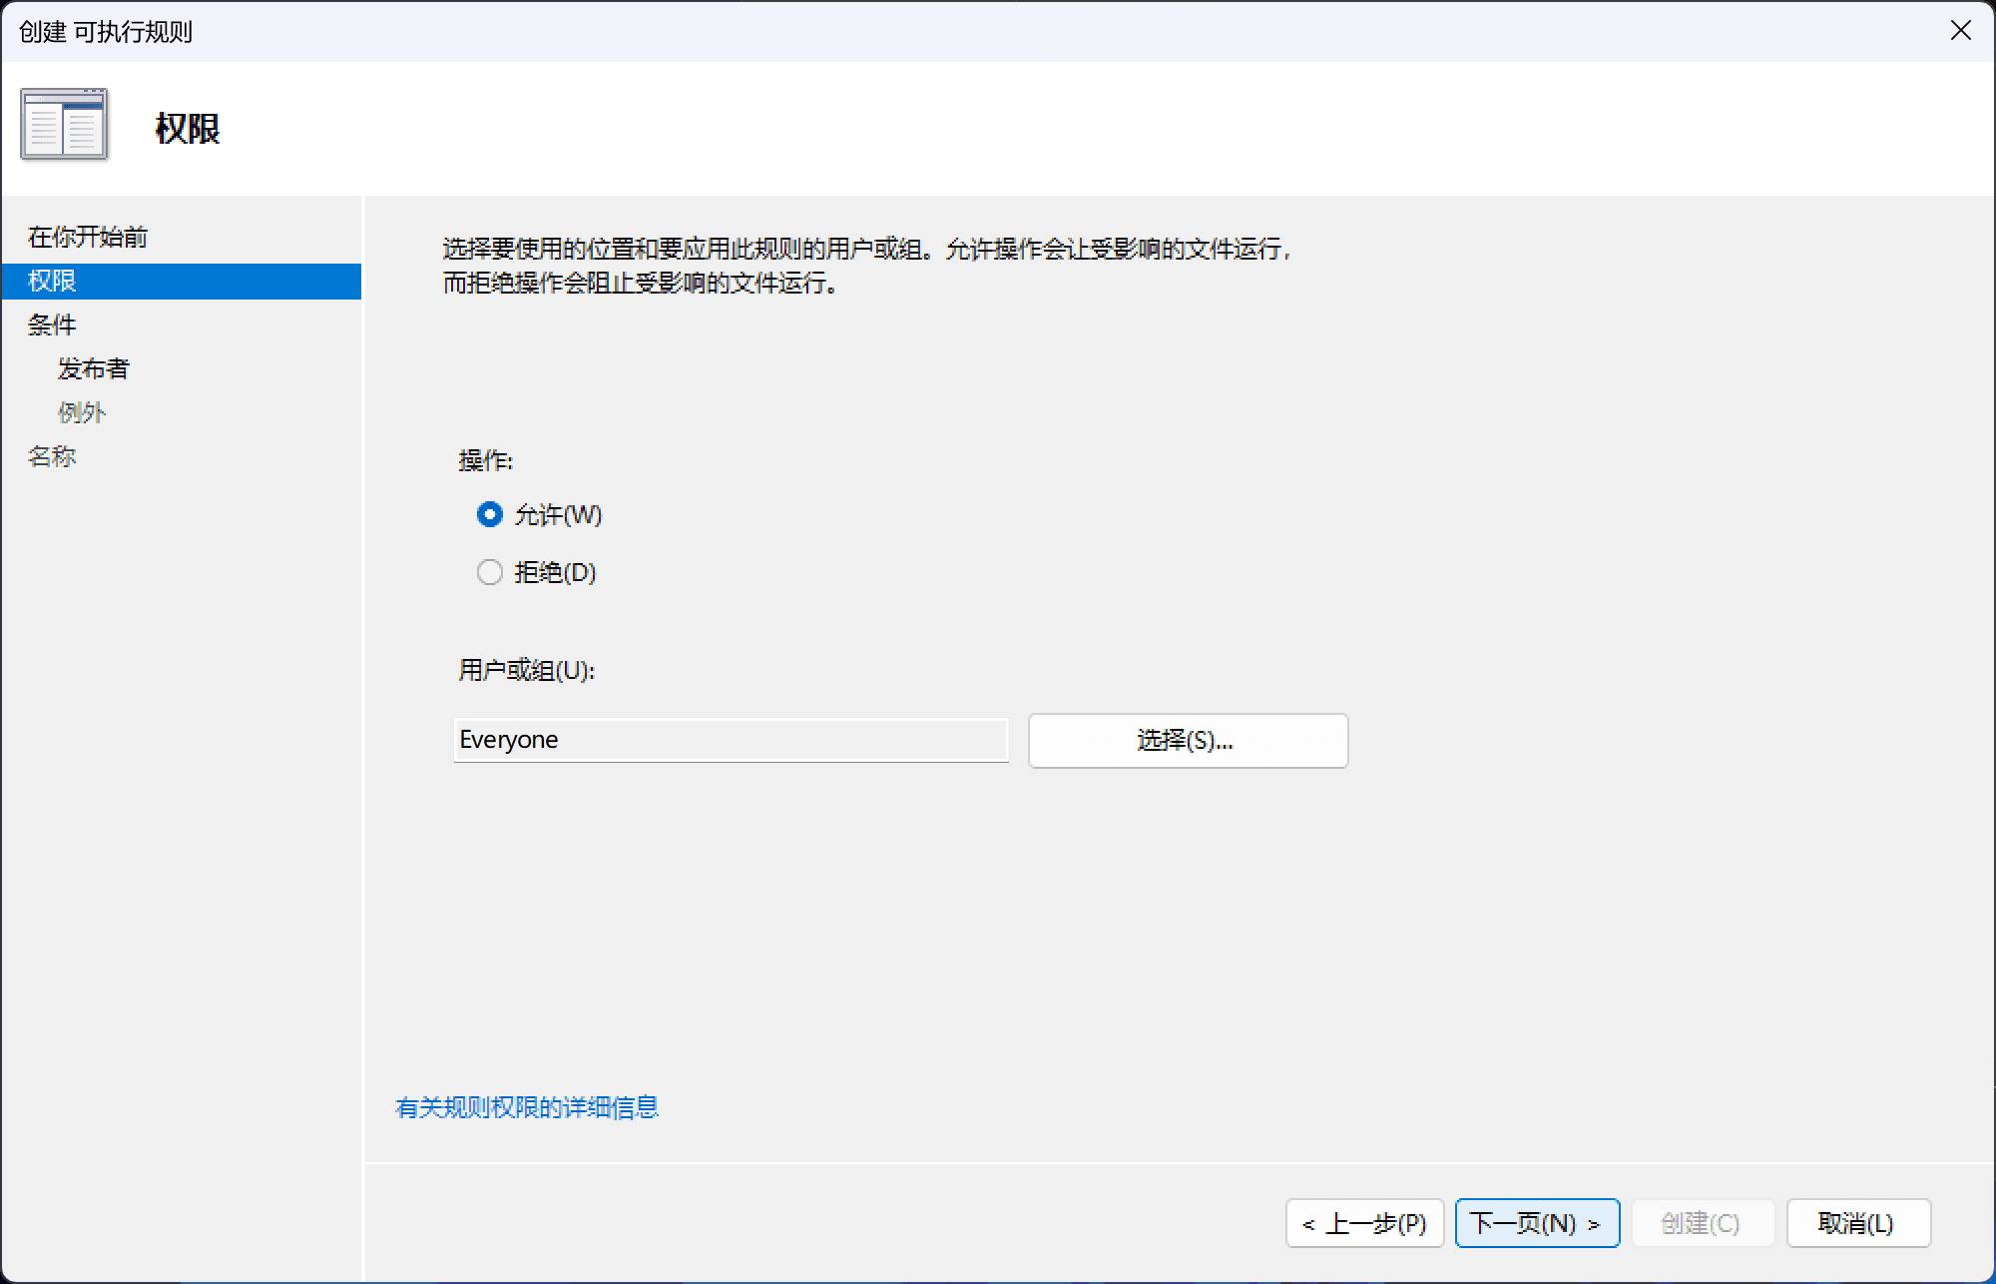Jump to the 名称 step
This screenshot has height=1284, width=1996.
[52, 456]
